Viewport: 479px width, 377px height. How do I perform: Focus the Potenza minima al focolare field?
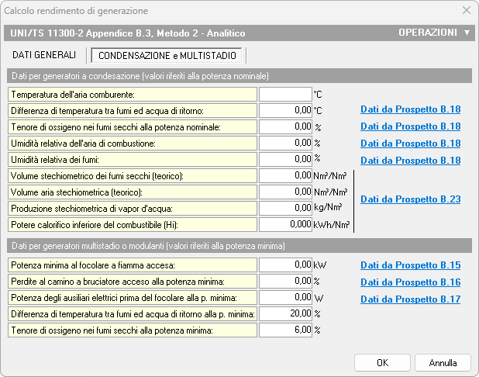(285, 265)
